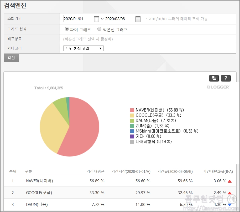
Task: Open the end date calendar picker icon
Action: pos(138,19)
